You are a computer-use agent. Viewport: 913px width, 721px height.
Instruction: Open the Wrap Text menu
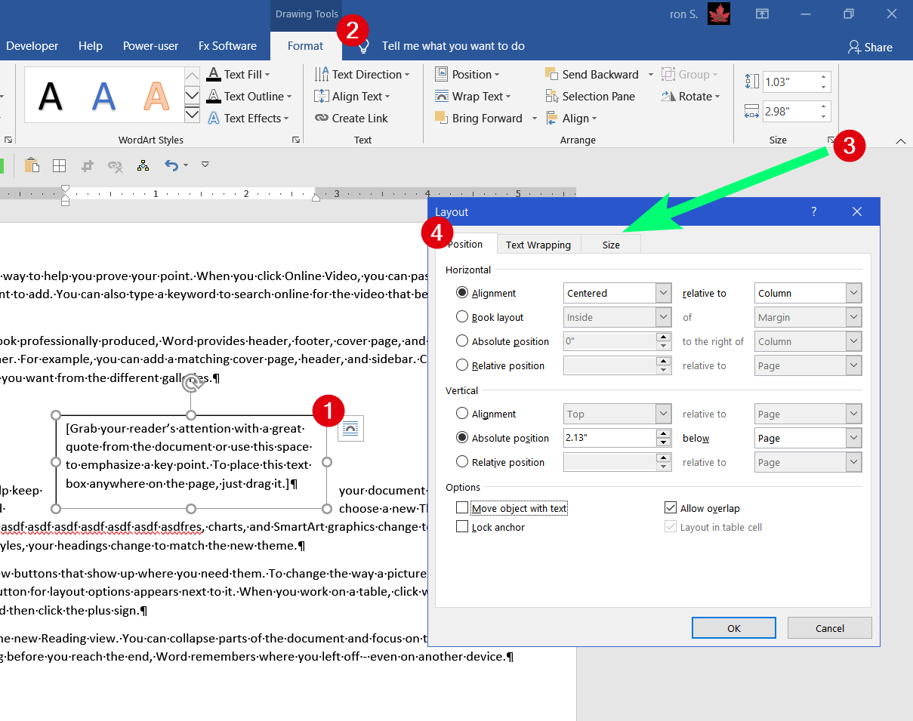pos(472,96)
